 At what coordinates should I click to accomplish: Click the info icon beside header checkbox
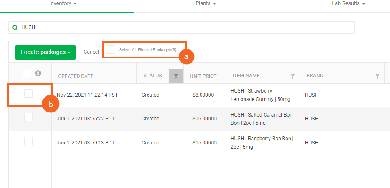(x=38, y=73)
